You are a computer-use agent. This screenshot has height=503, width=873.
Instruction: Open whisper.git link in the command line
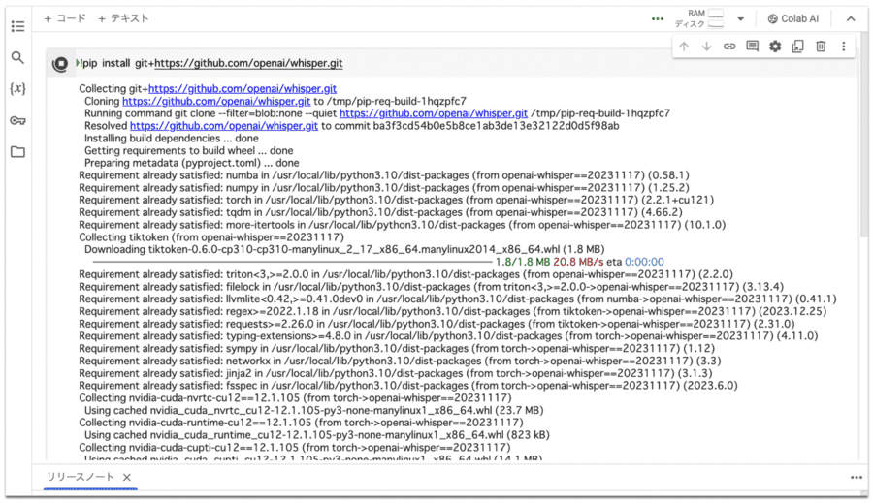(248, 63)
